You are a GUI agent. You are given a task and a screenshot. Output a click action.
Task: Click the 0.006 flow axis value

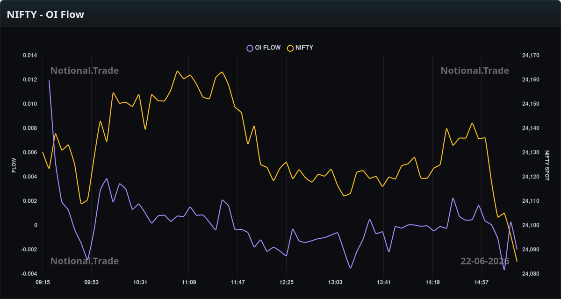[30, 153]
